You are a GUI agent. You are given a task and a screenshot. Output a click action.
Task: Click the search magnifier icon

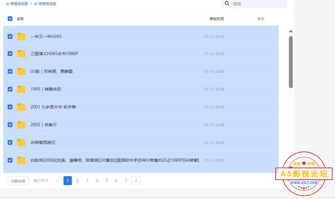pos(227,4)
